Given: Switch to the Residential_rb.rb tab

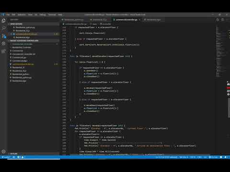Looking at the screenshot, I should 100,20.
